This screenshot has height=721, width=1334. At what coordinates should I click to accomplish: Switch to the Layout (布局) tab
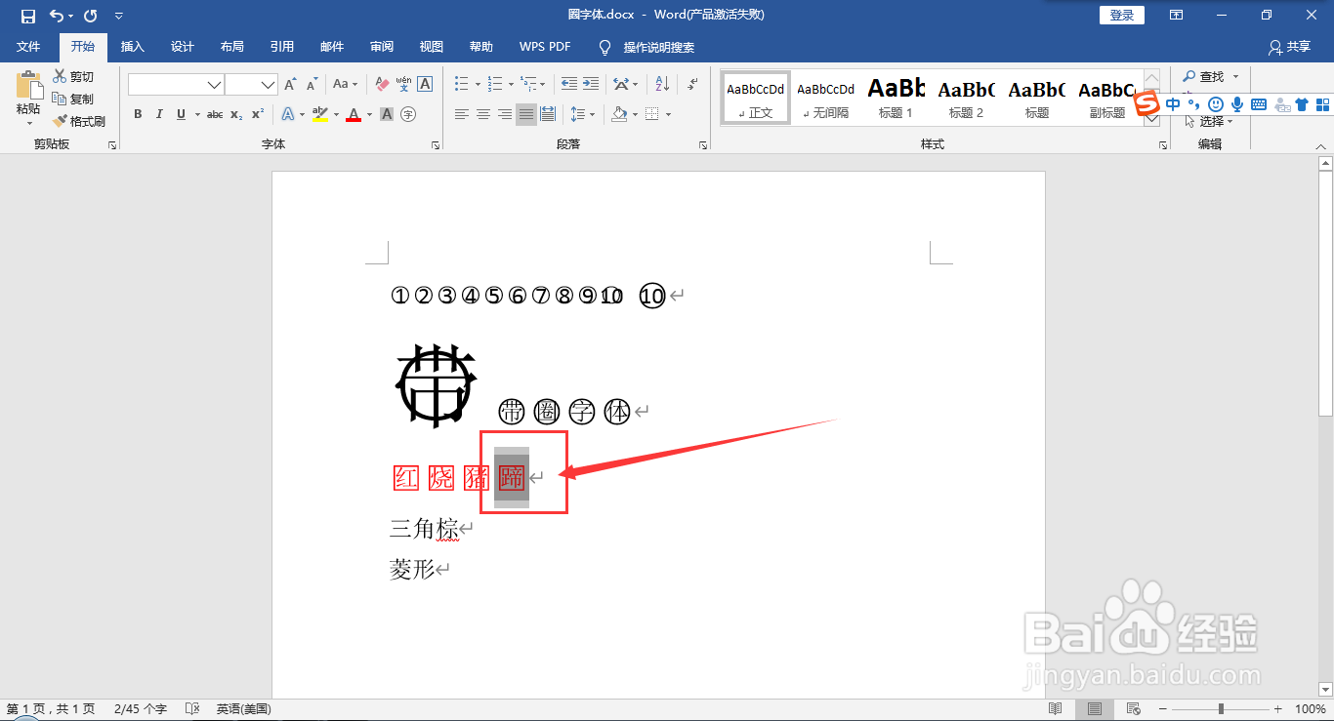click(x=232, y=47)
